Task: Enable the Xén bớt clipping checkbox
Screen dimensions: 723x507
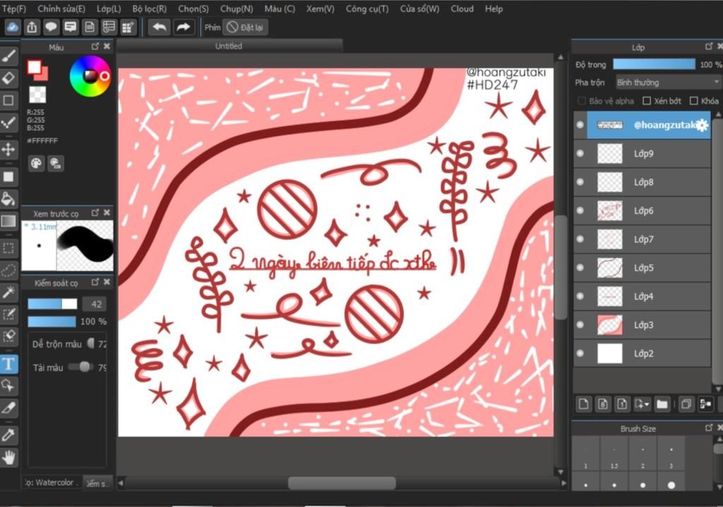Action: (647, 100)
